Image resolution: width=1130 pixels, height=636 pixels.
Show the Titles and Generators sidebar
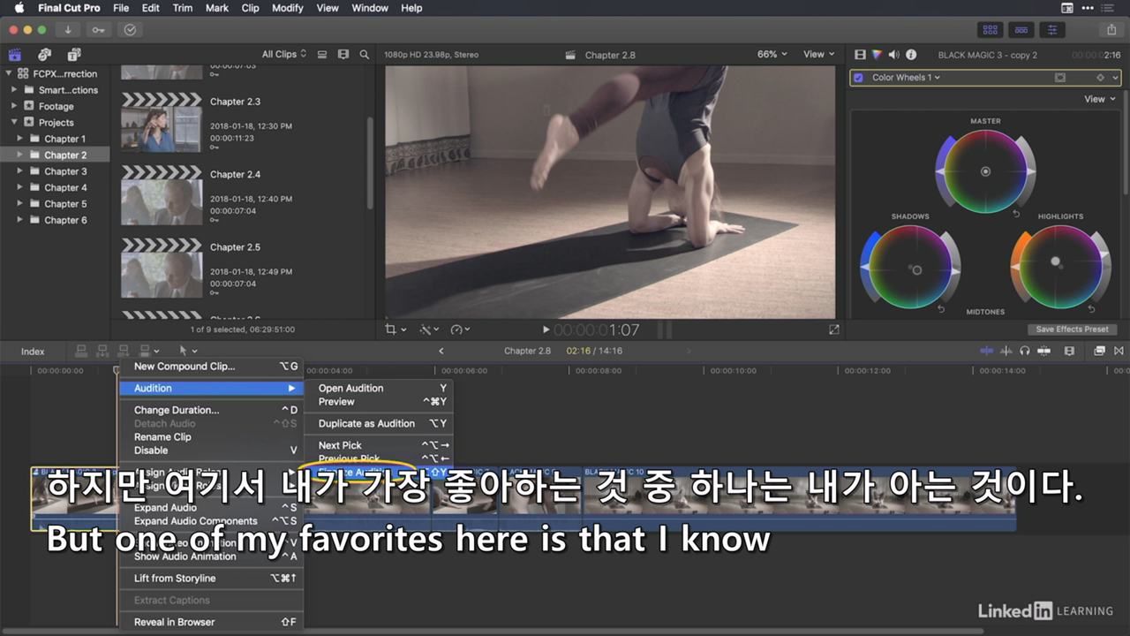pos(74,55)
